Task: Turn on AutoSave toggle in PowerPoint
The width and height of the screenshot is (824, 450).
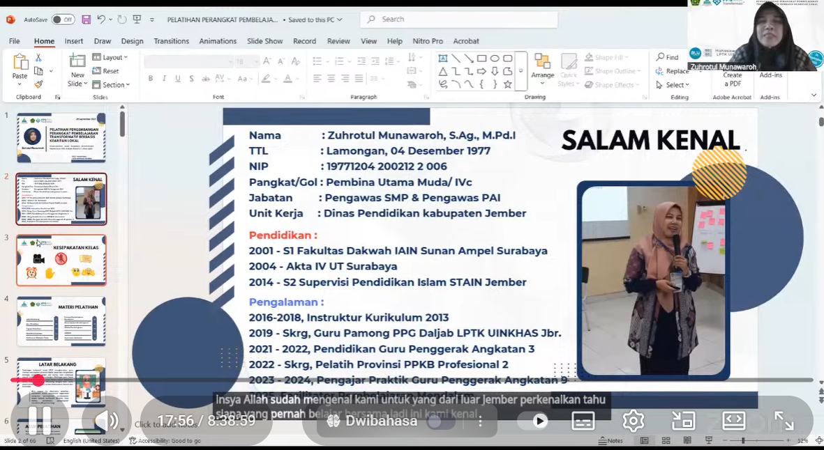Action: point(63,20)
